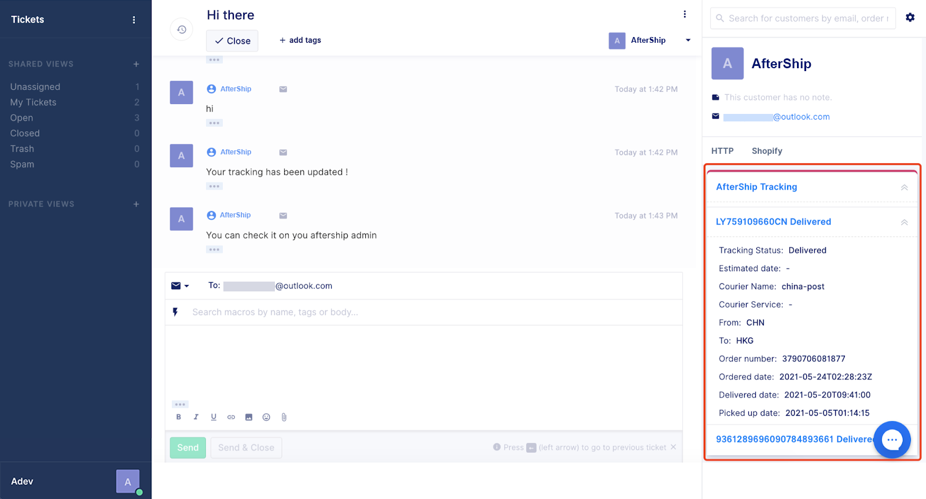Click the Send & Close button

(x=246, y=448)
